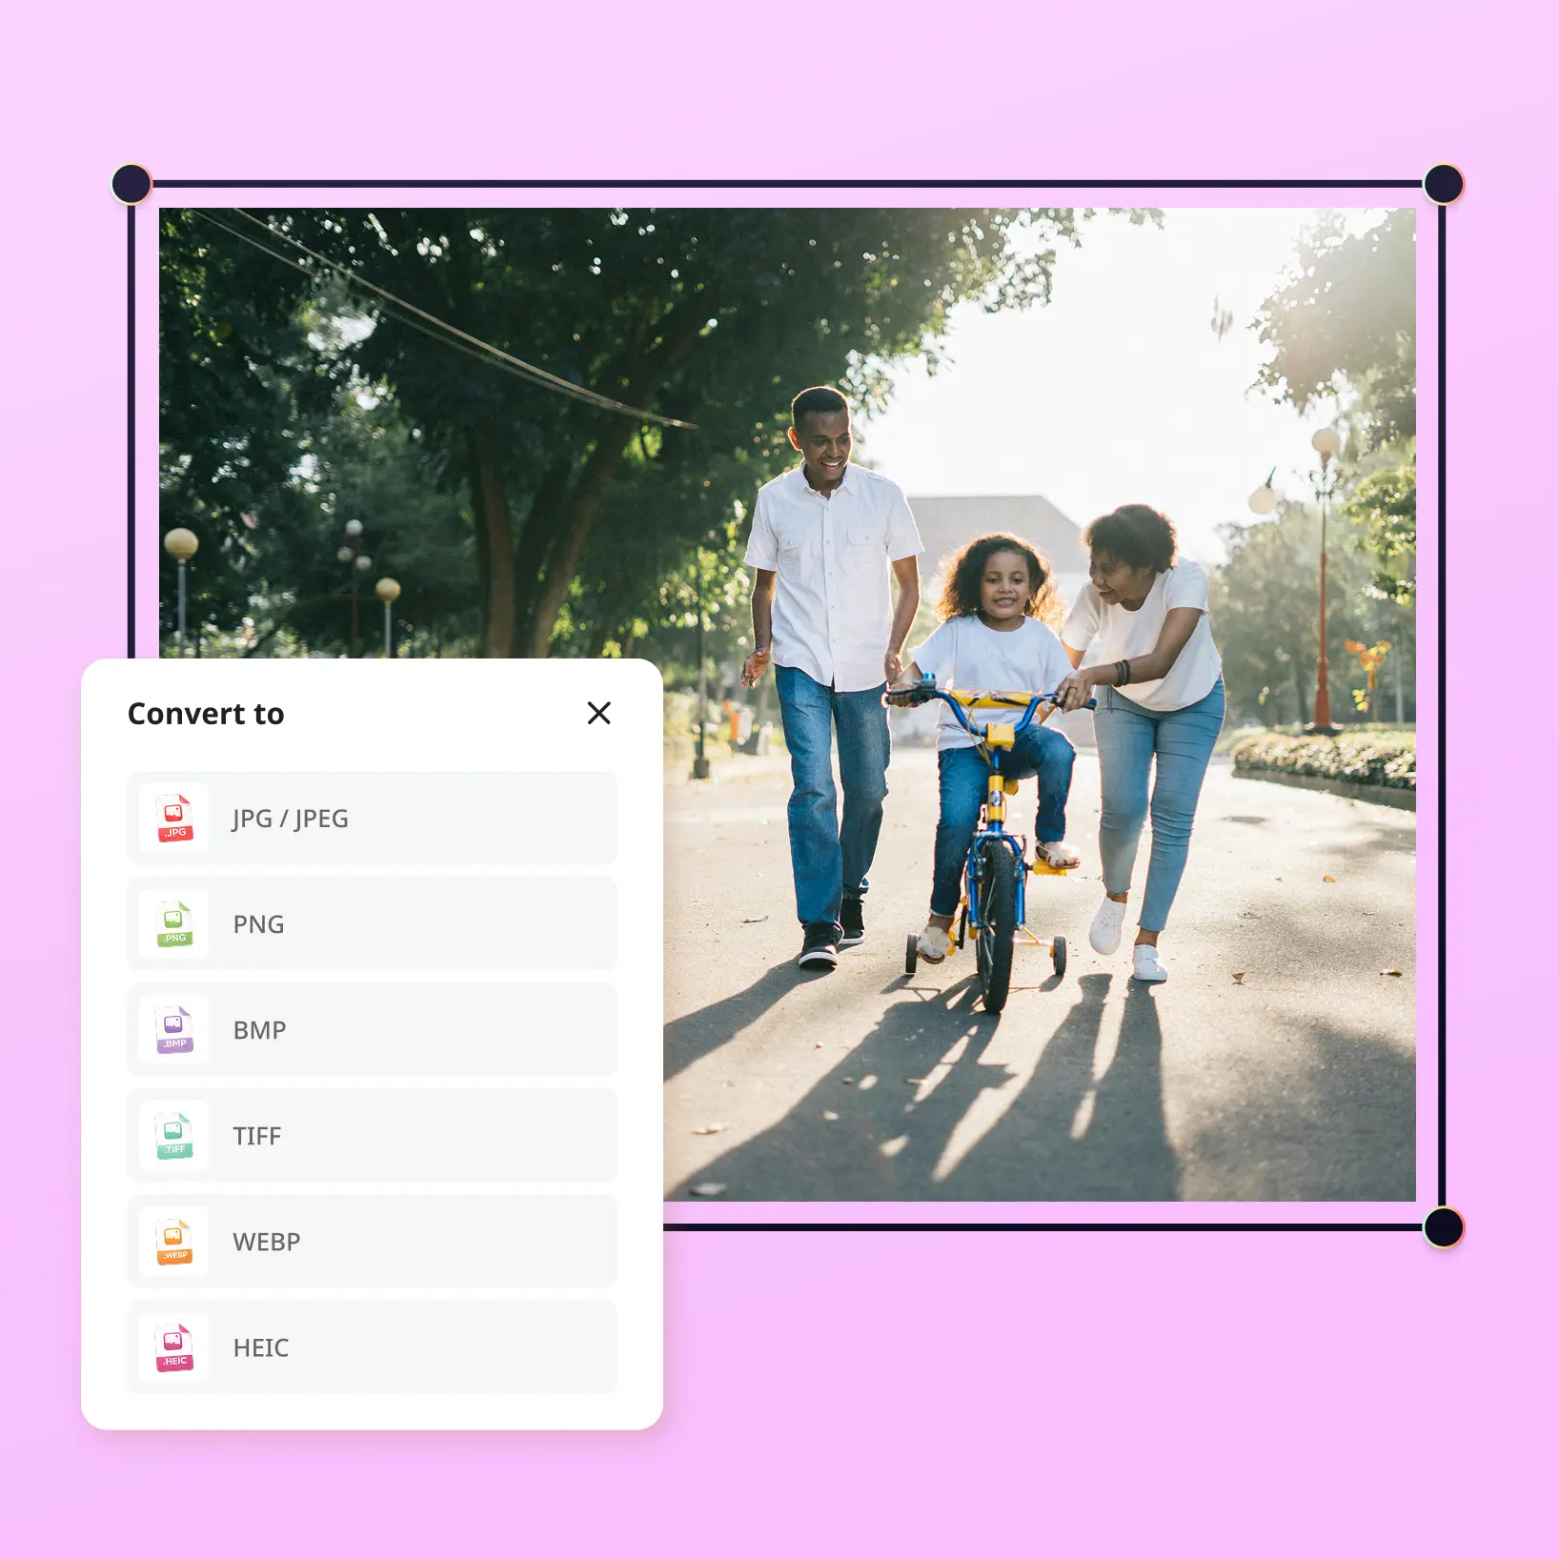Click the pink .HEIC file icon

click(174, 1347)
